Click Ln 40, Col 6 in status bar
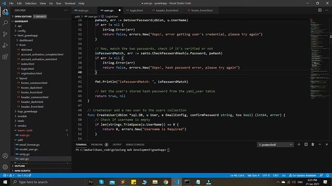Image resolution: width=332 pixels, height=186 pixels. click(x=237, y=175)
